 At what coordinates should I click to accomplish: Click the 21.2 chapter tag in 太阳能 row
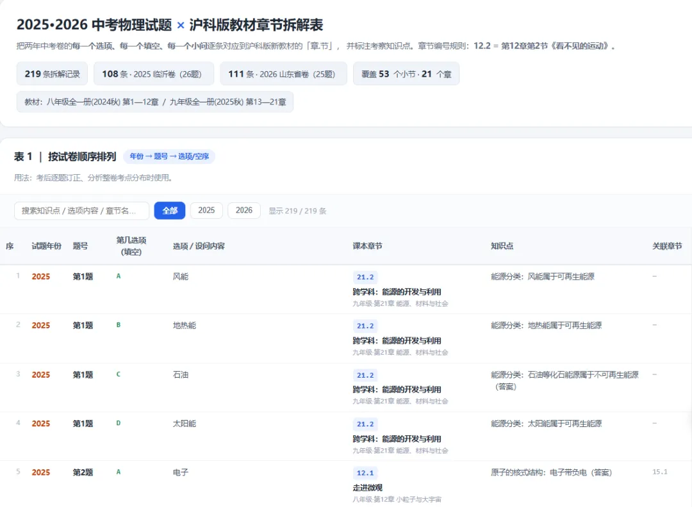(365, 424)
